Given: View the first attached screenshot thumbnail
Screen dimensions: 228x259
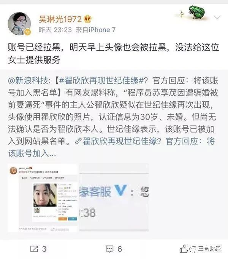Looking at the screenshot, I should coord(43,198).
